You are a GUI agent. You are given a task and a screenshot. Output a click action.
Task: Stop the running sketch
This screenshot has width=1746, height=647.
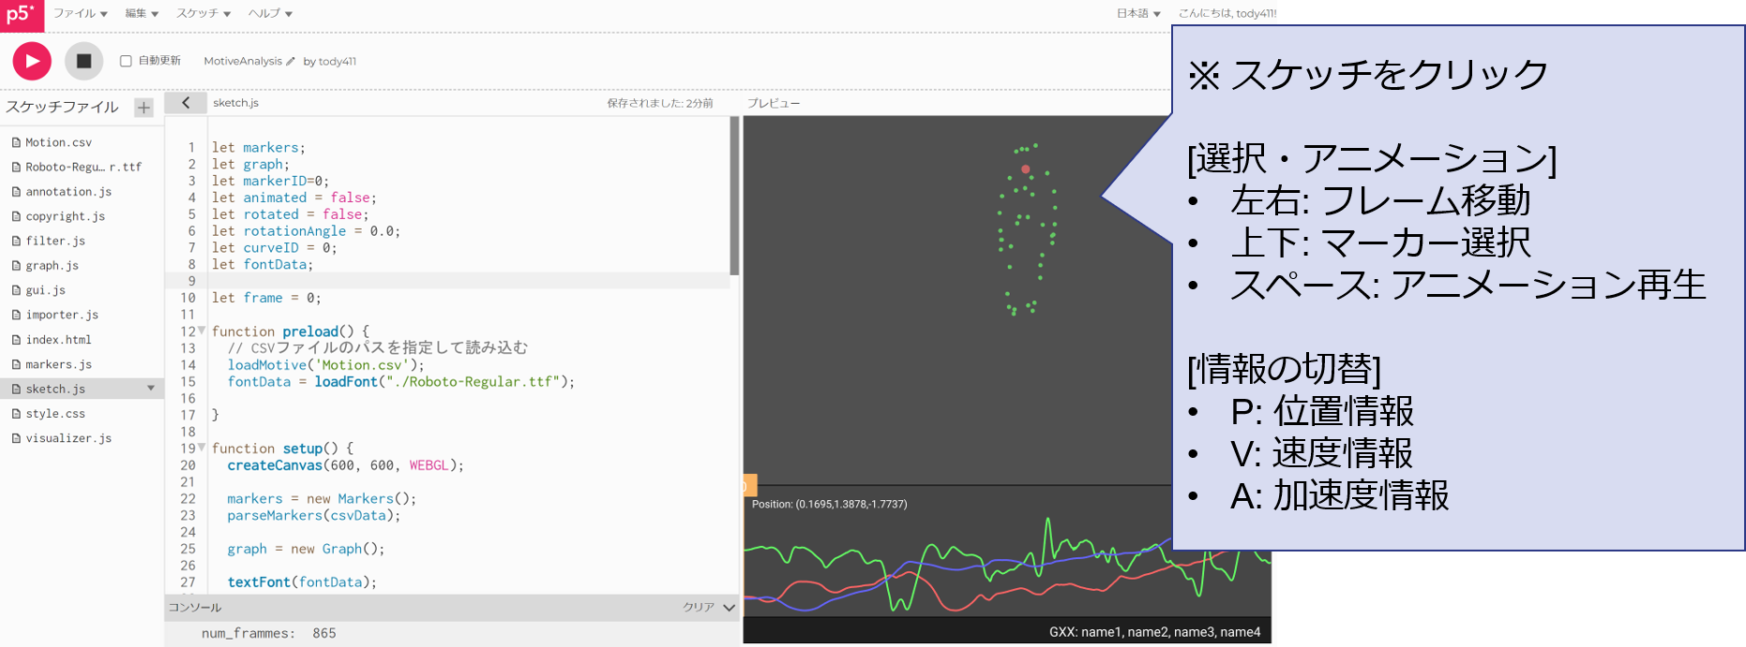click(x=83, y=61)
